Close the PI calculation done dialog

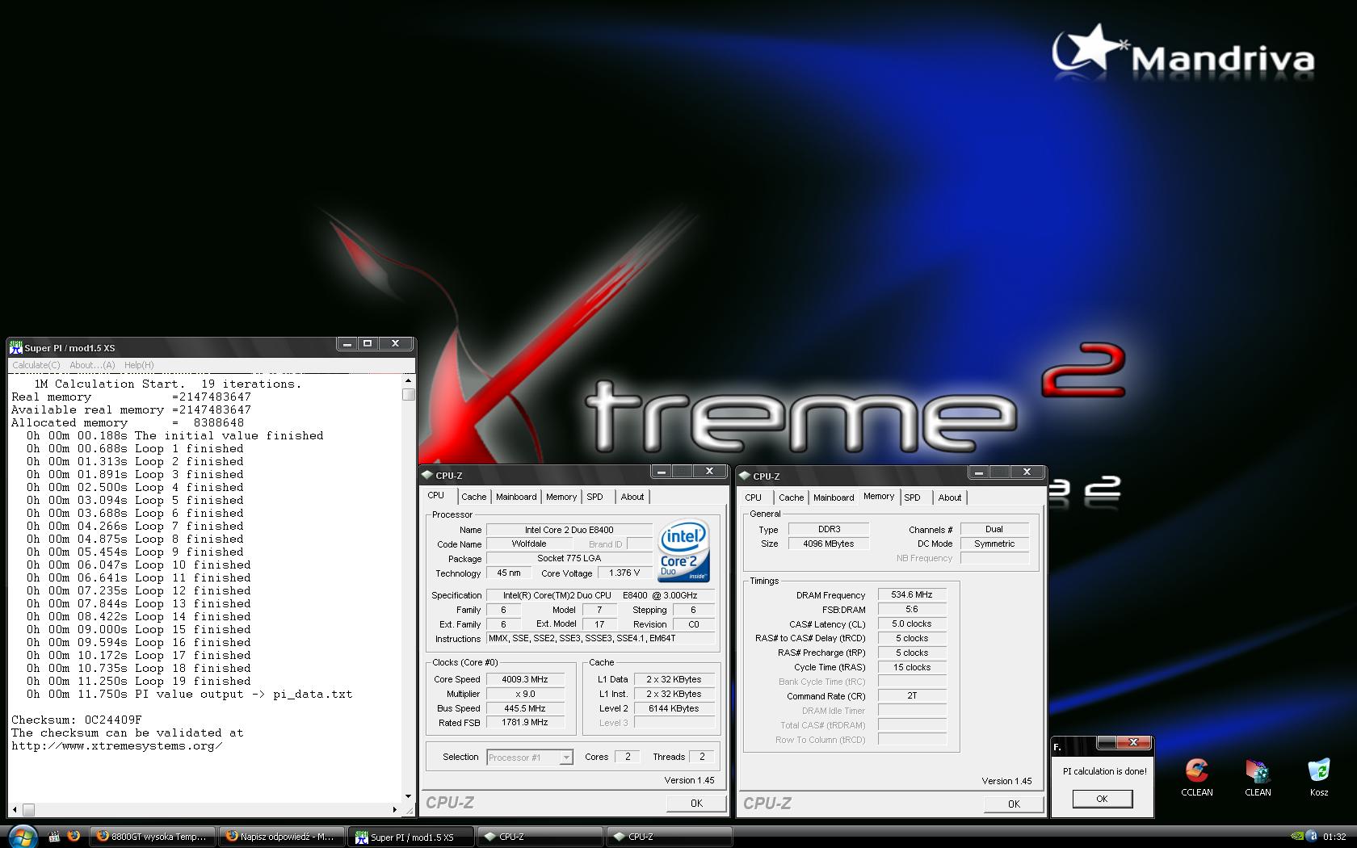point(1132,743)
